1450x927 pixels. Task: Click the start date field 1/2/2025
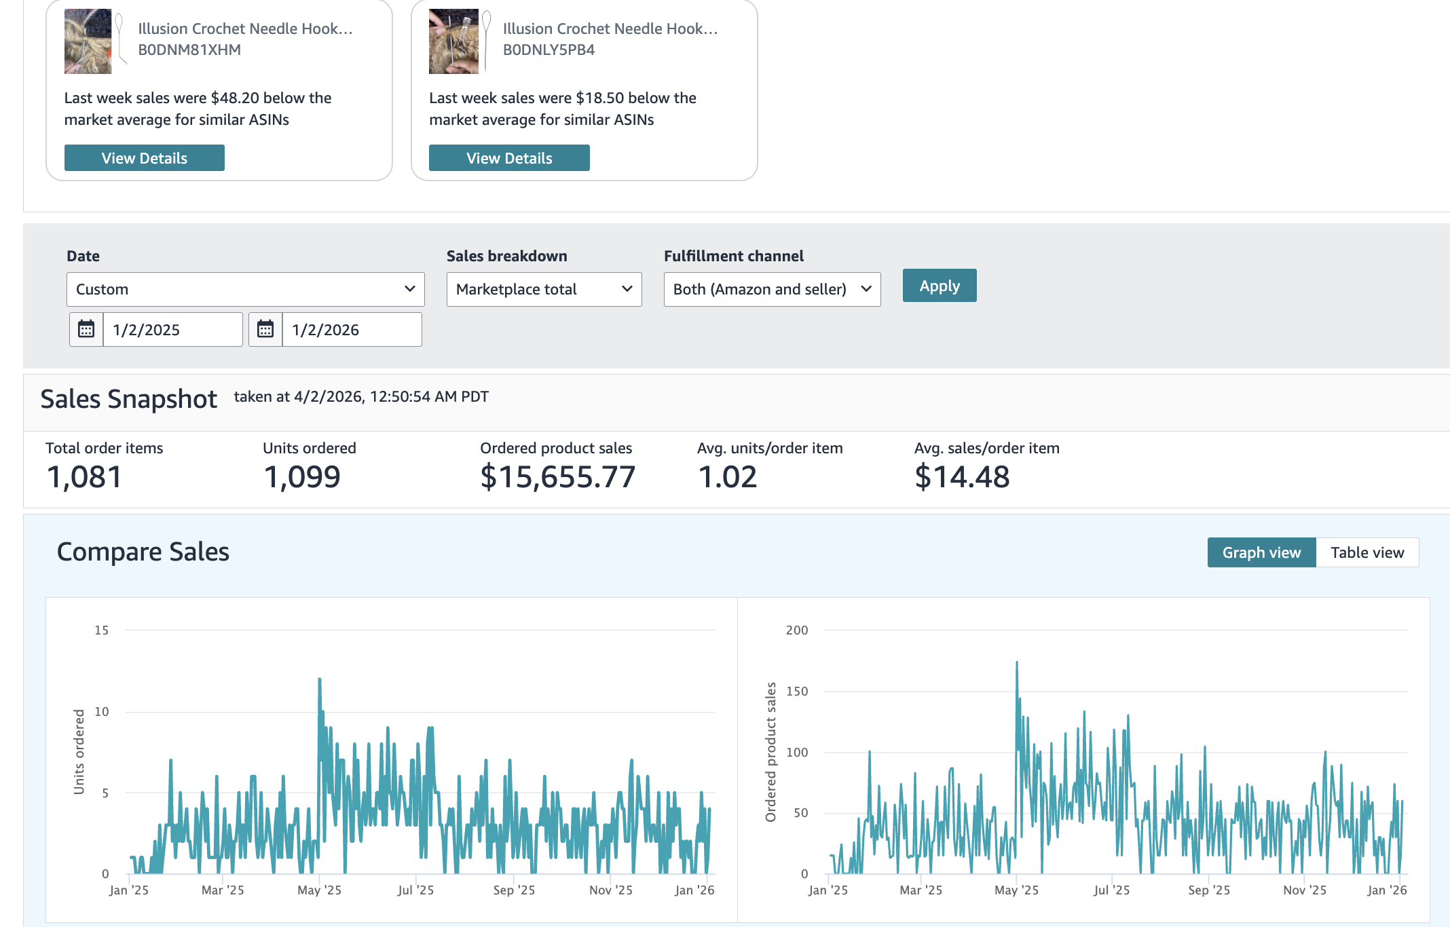[x=172, y=330]
